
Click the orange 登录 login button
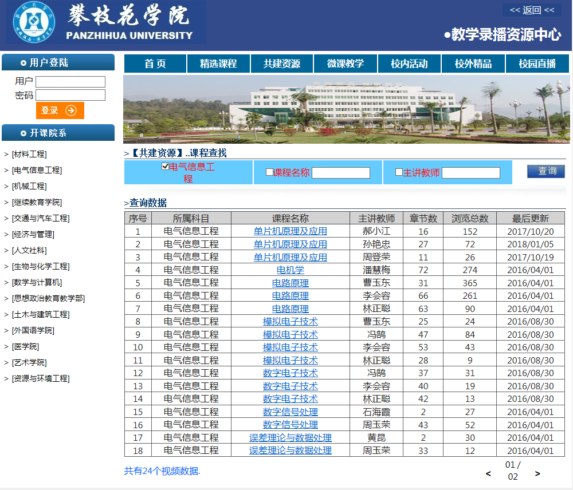click(x=60, y=110)
